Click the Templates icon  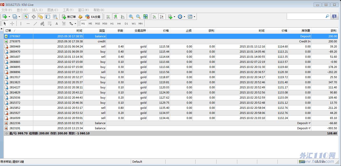(190, 17)
